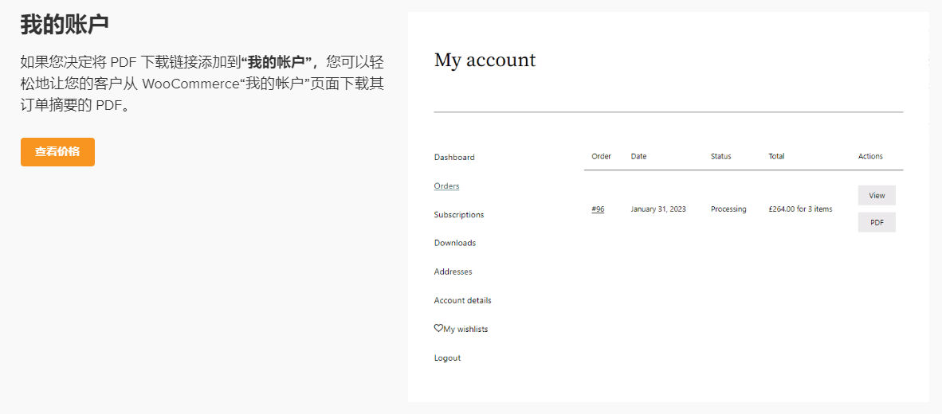
Task: Click the Order column header
Action: click(602, 157)
